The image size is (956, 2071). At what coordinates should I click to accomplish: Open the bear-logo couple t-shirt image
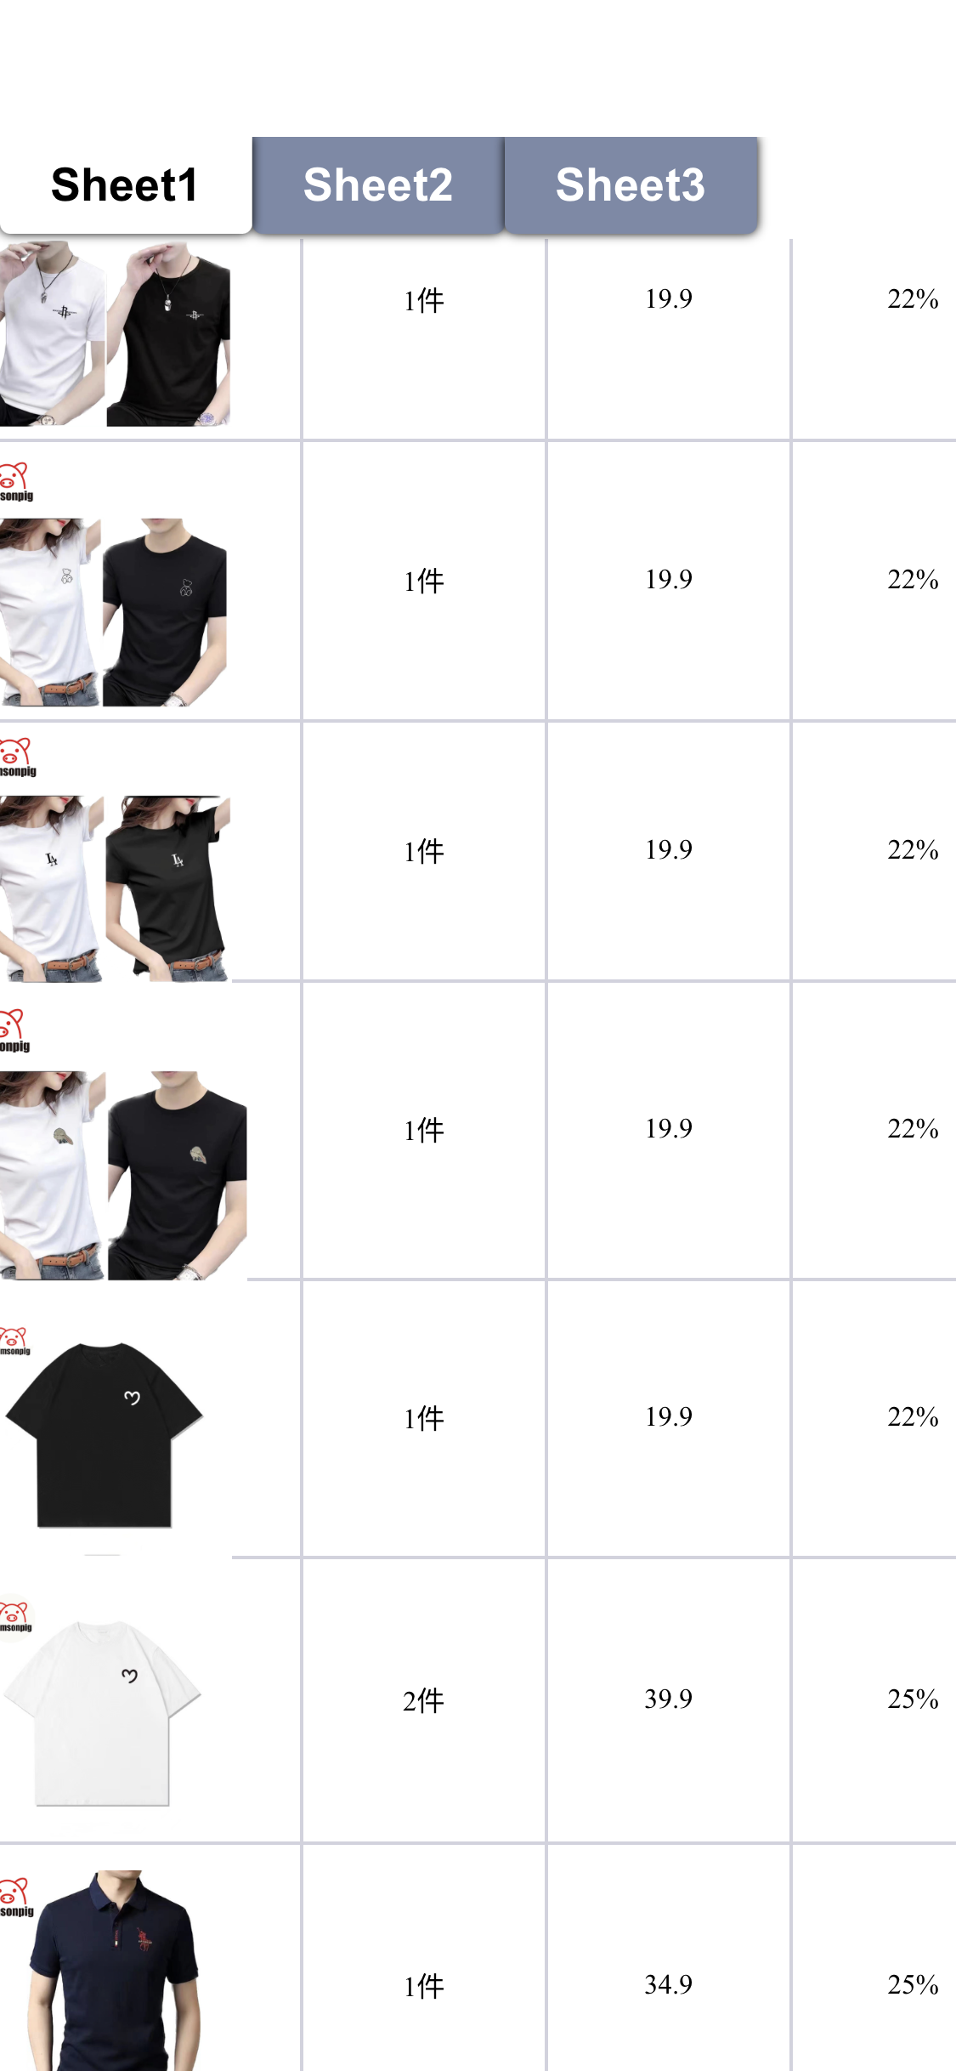(x=113, y=612)
